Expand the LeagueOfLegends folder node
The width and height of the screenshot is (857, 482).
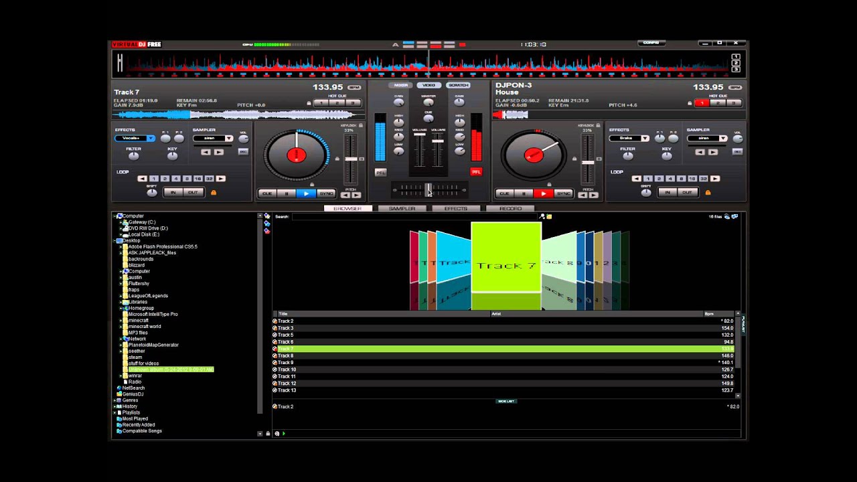point(121,296)
